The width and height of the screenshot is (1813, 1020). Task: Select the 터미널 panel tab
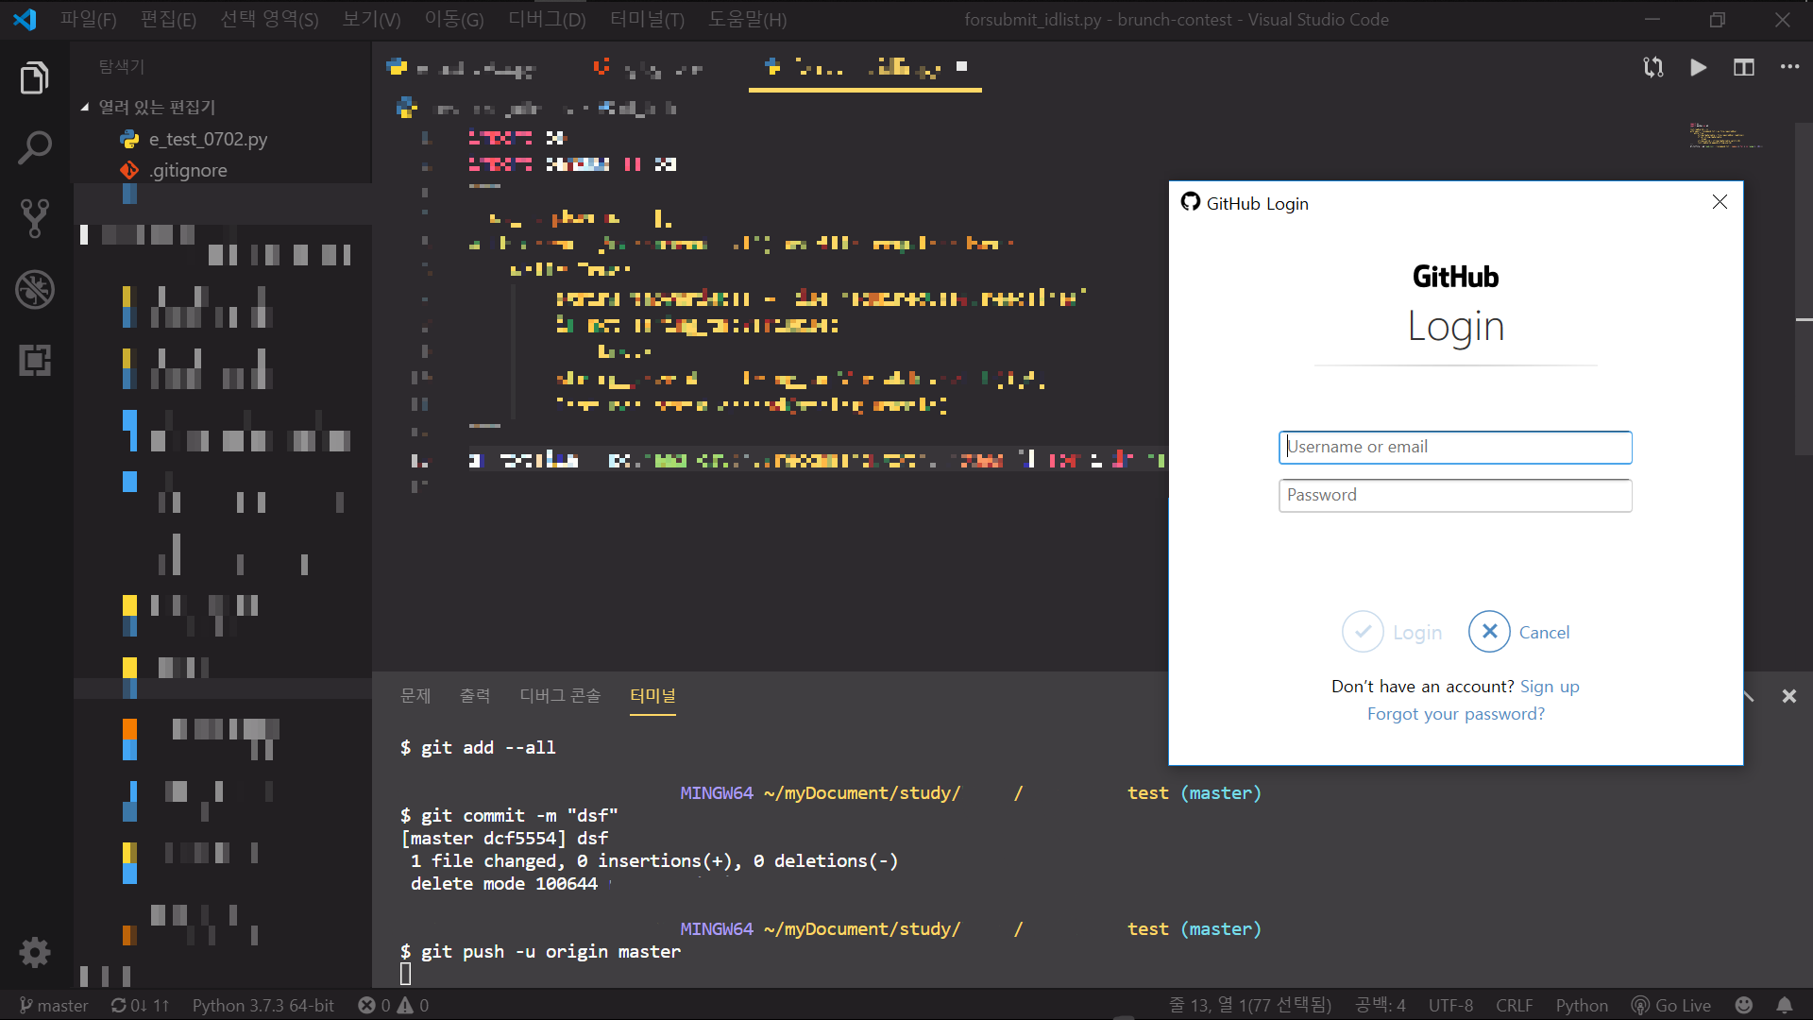click(x=652, y=696)
